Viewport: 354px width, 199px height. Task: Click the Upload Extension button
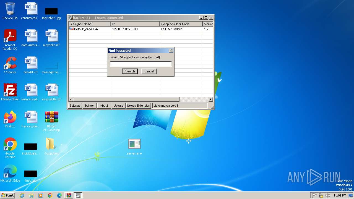[x=139, y=106]
